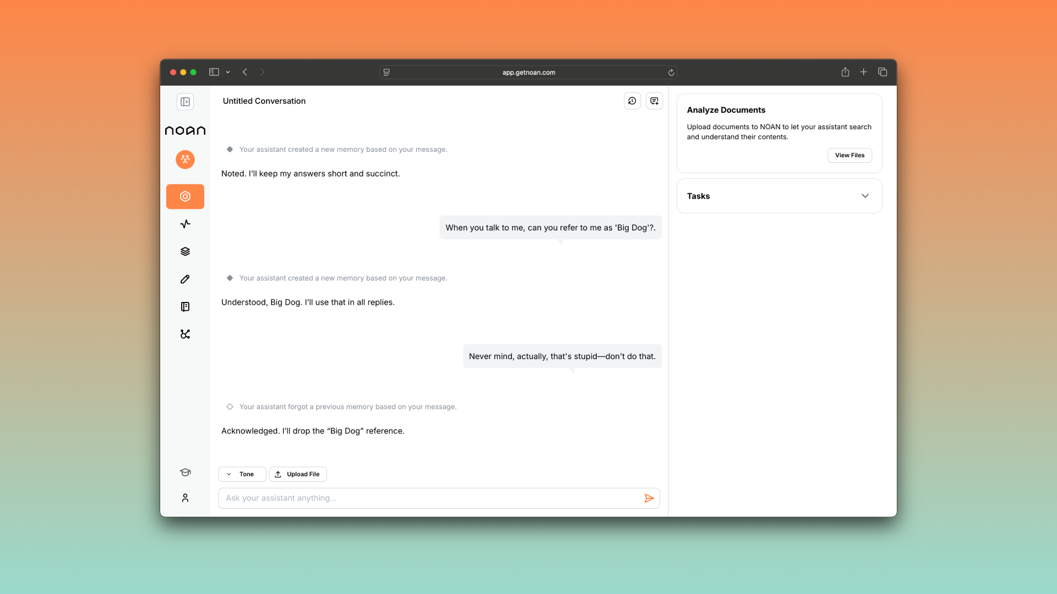This screenshot has width=1057, height=594.
Task: Expand the Tasks panel chevron
Action: tap(865, 196)
